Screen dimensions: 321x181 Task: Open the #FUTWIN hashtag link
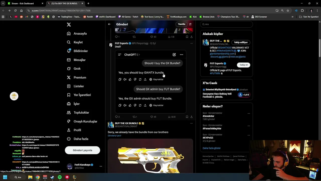point(215,73)
